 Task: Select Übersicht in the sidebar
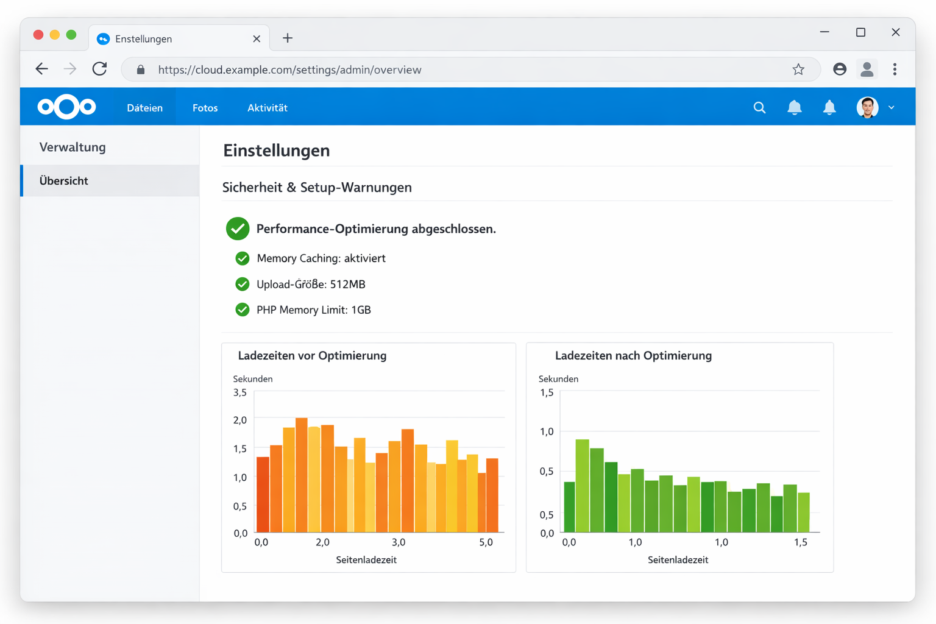63,180
